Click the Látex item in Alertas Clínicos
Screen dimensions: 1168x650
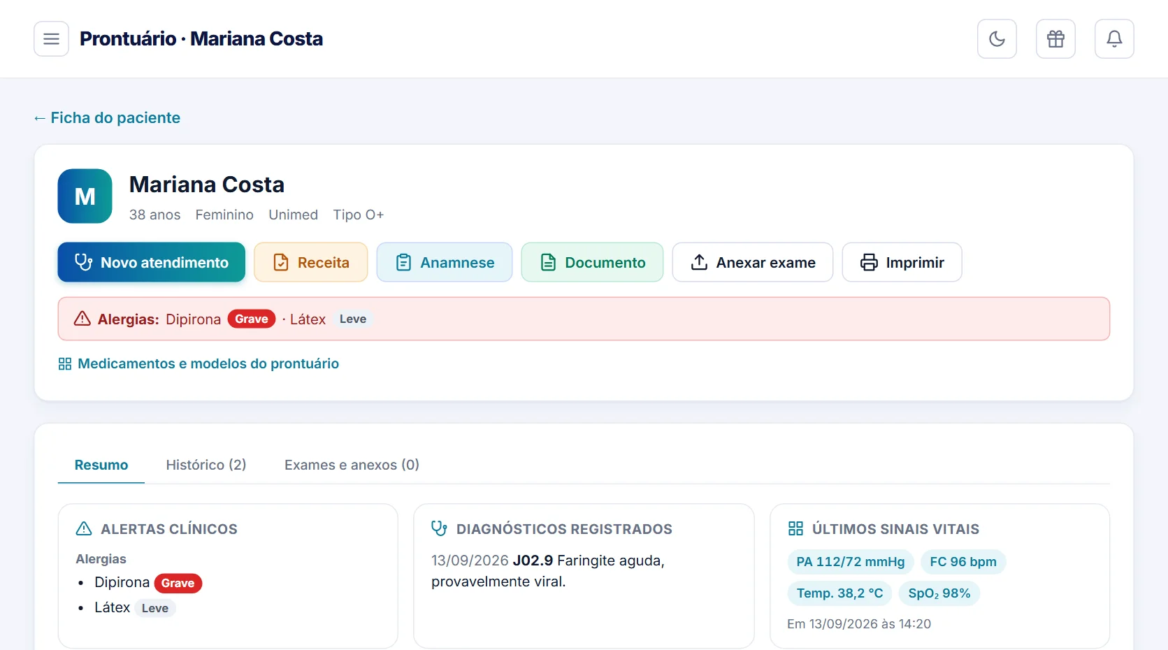click(113, 607)
